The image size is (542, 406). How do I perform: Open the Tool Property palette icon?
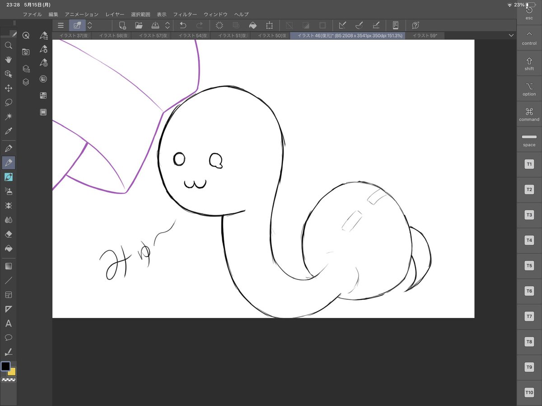[x=43, y=49]
